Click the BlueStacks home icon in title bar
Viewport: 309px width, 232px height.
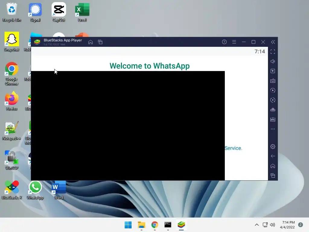(x=91, y=42)
